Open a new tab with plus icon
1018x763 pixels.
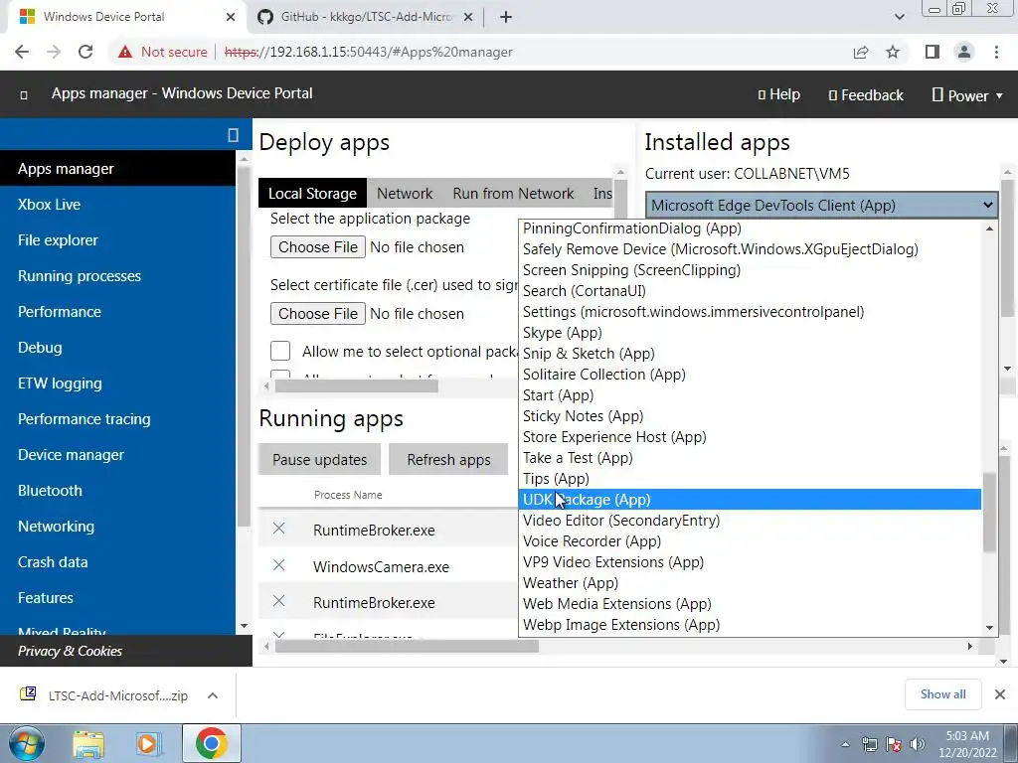[x=506, y=17]
